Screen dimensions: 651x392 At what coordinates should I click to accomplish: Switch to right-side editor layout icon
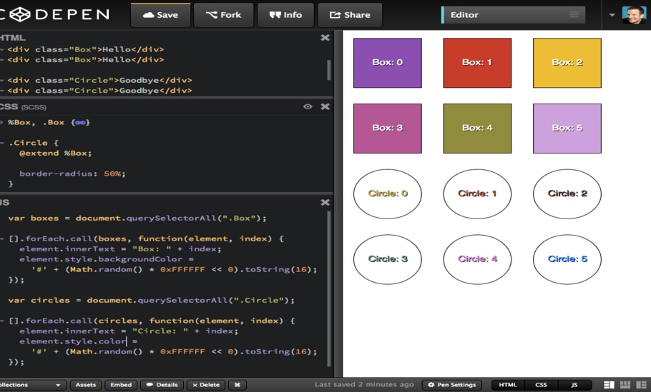coord(642,385)
